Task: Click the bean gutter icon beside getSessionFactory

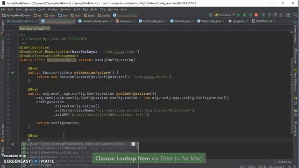Action: 13,73
